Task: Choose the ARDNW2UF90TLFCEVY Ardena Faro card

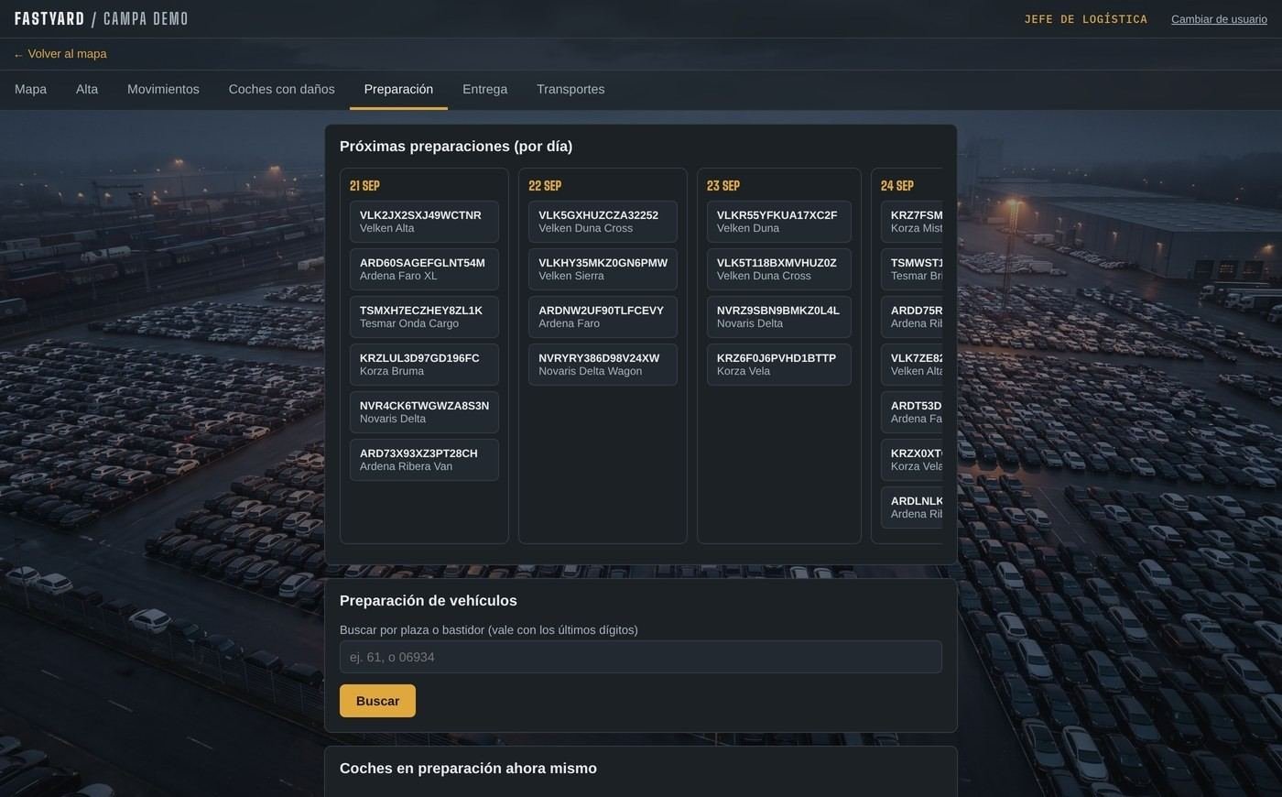Action: pyautogui.click(x=603, y=317)
